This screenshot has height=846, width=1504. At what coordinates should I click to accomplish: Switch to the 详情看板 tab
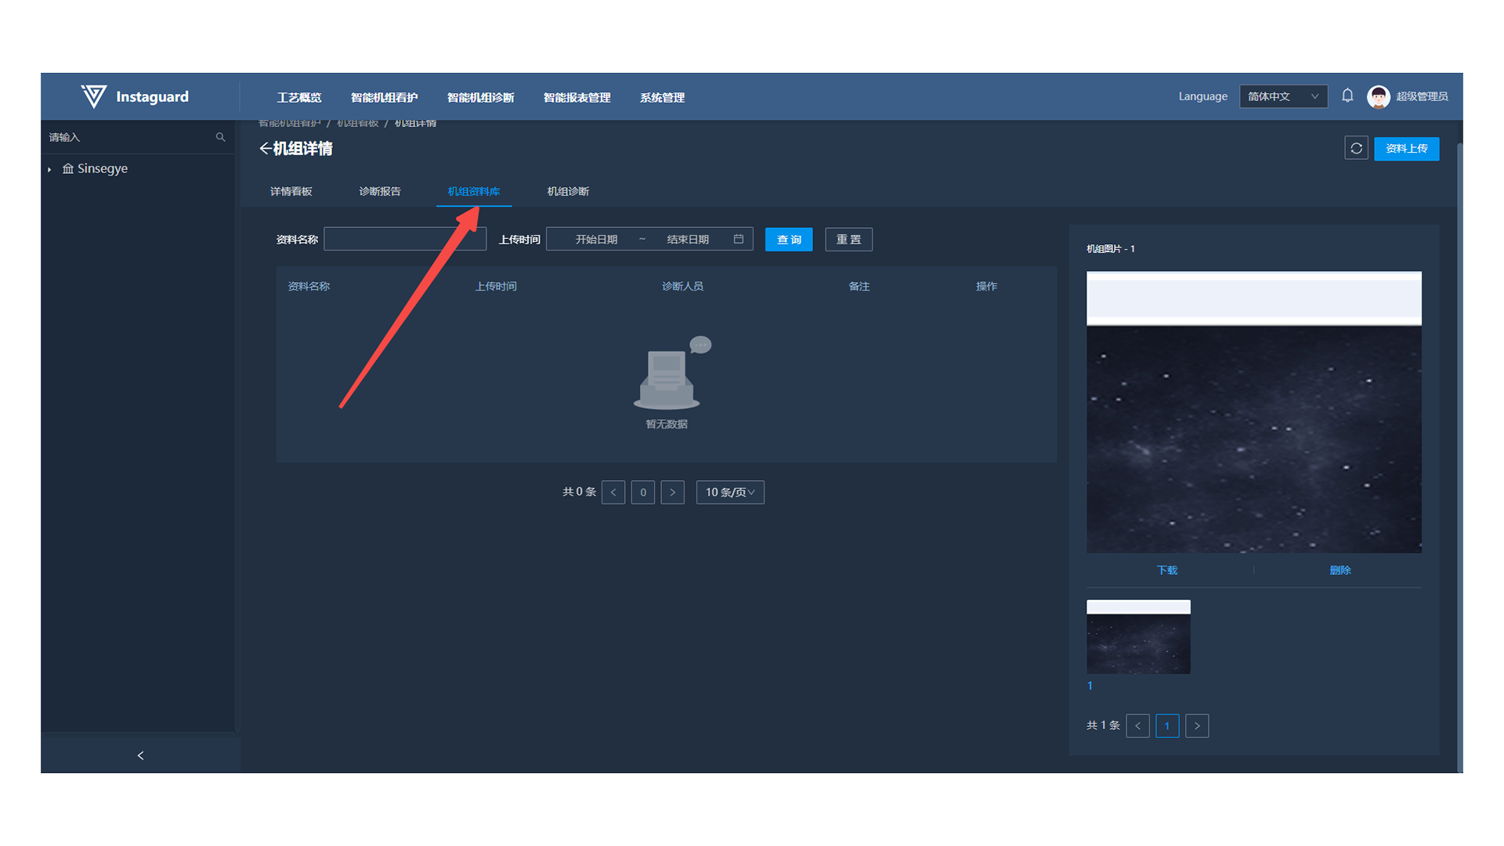tap(291, 191)
